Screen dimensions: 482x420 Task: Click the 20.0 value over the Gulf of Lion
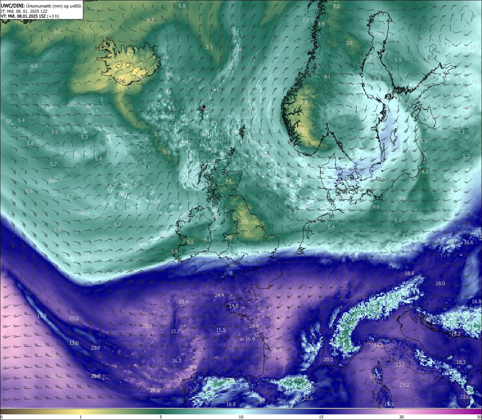click(x=328, y=360)
